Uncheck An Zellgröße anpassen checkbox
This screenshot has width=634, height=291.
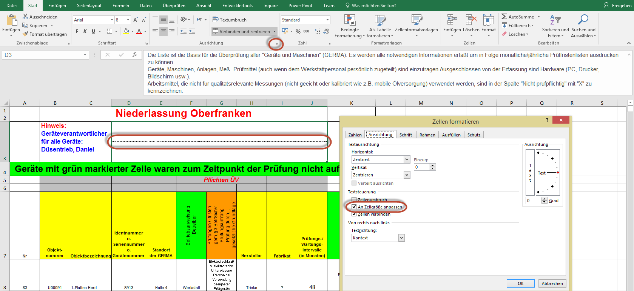click(354, 207)
